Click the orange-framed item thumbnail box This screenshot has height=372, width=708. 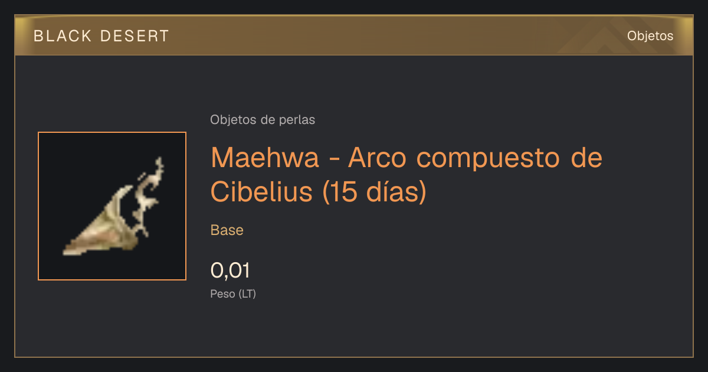112,206
